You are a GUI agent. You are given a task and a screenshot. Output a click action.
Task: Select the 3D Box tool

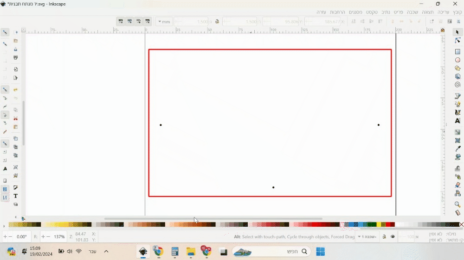click(458, 76)
